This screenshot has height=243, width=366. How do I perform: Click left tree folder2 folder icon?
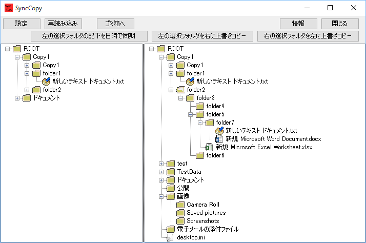click(36, 90)
